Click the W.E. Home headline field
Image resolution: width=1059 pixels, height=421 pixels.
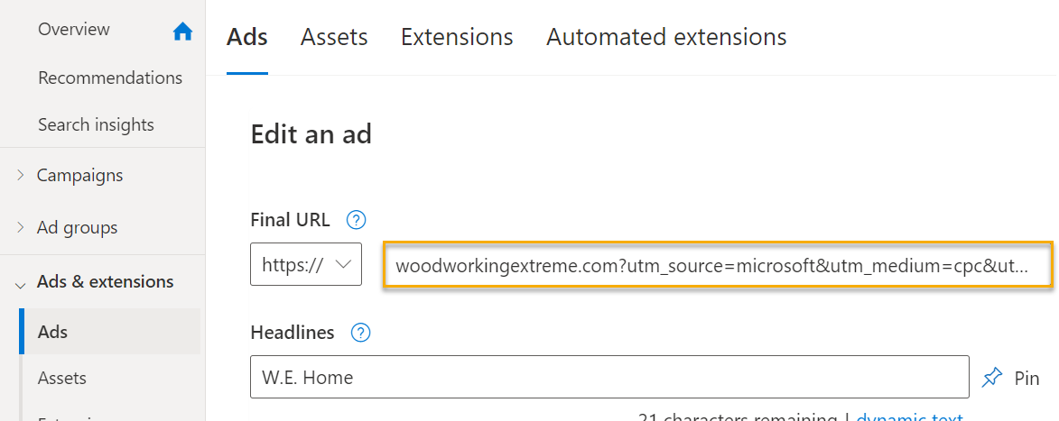pos(609,378)
